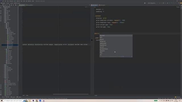Click the 'display: grid' line

[101, 18]
